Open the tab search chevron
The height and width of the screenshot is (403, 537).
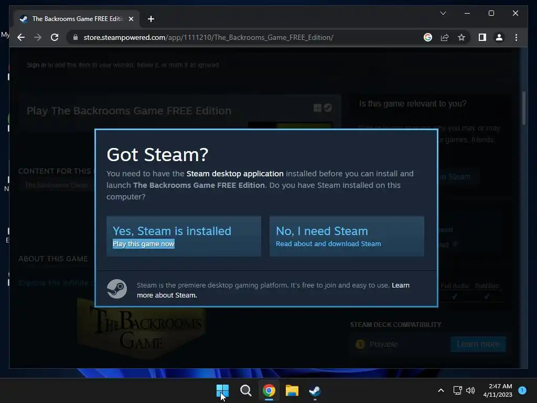443,13
